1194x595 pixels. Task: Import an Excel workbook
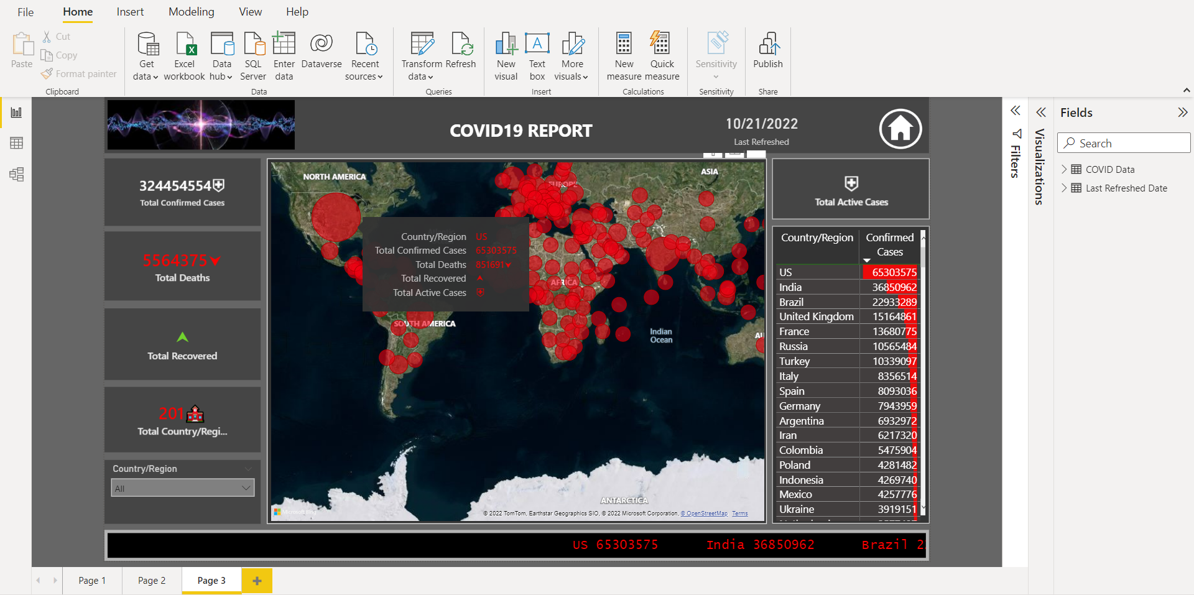184,57
